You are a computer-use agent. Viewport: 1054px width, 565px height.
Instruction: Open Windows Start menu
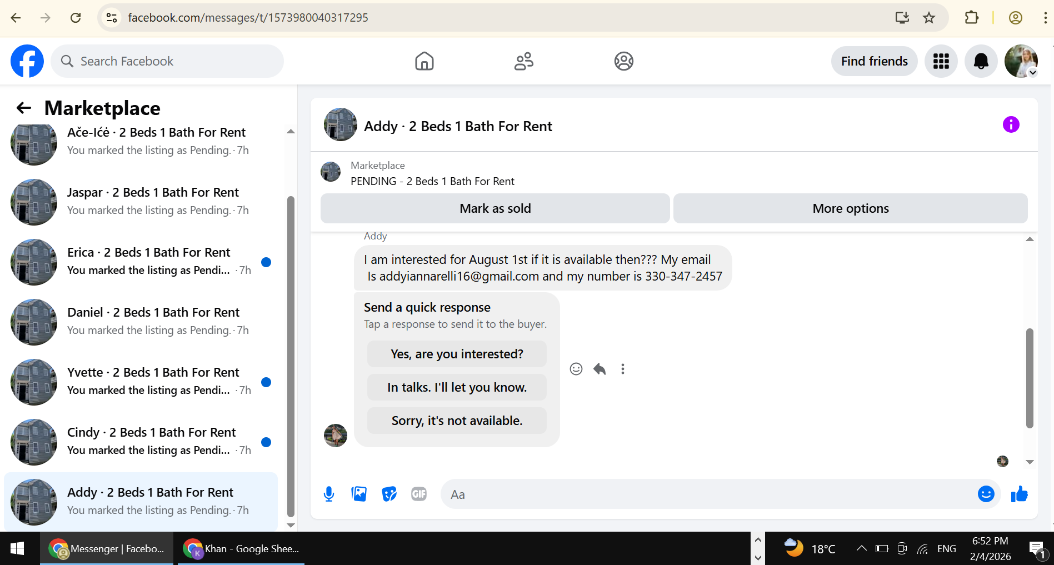pyautogui.click(x=17, y=549)
